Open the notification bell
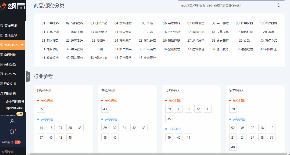Image resolution: width=290 pixels, height=155 pixels. [x=12, y=132]
